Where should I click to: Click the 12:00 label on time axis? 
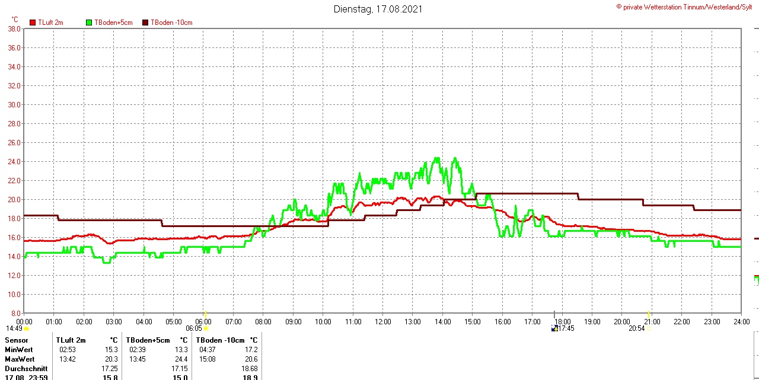(382, 322)
